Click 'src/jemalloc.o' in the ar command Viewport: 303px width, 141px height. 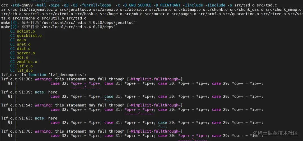(x=76, y=10)
